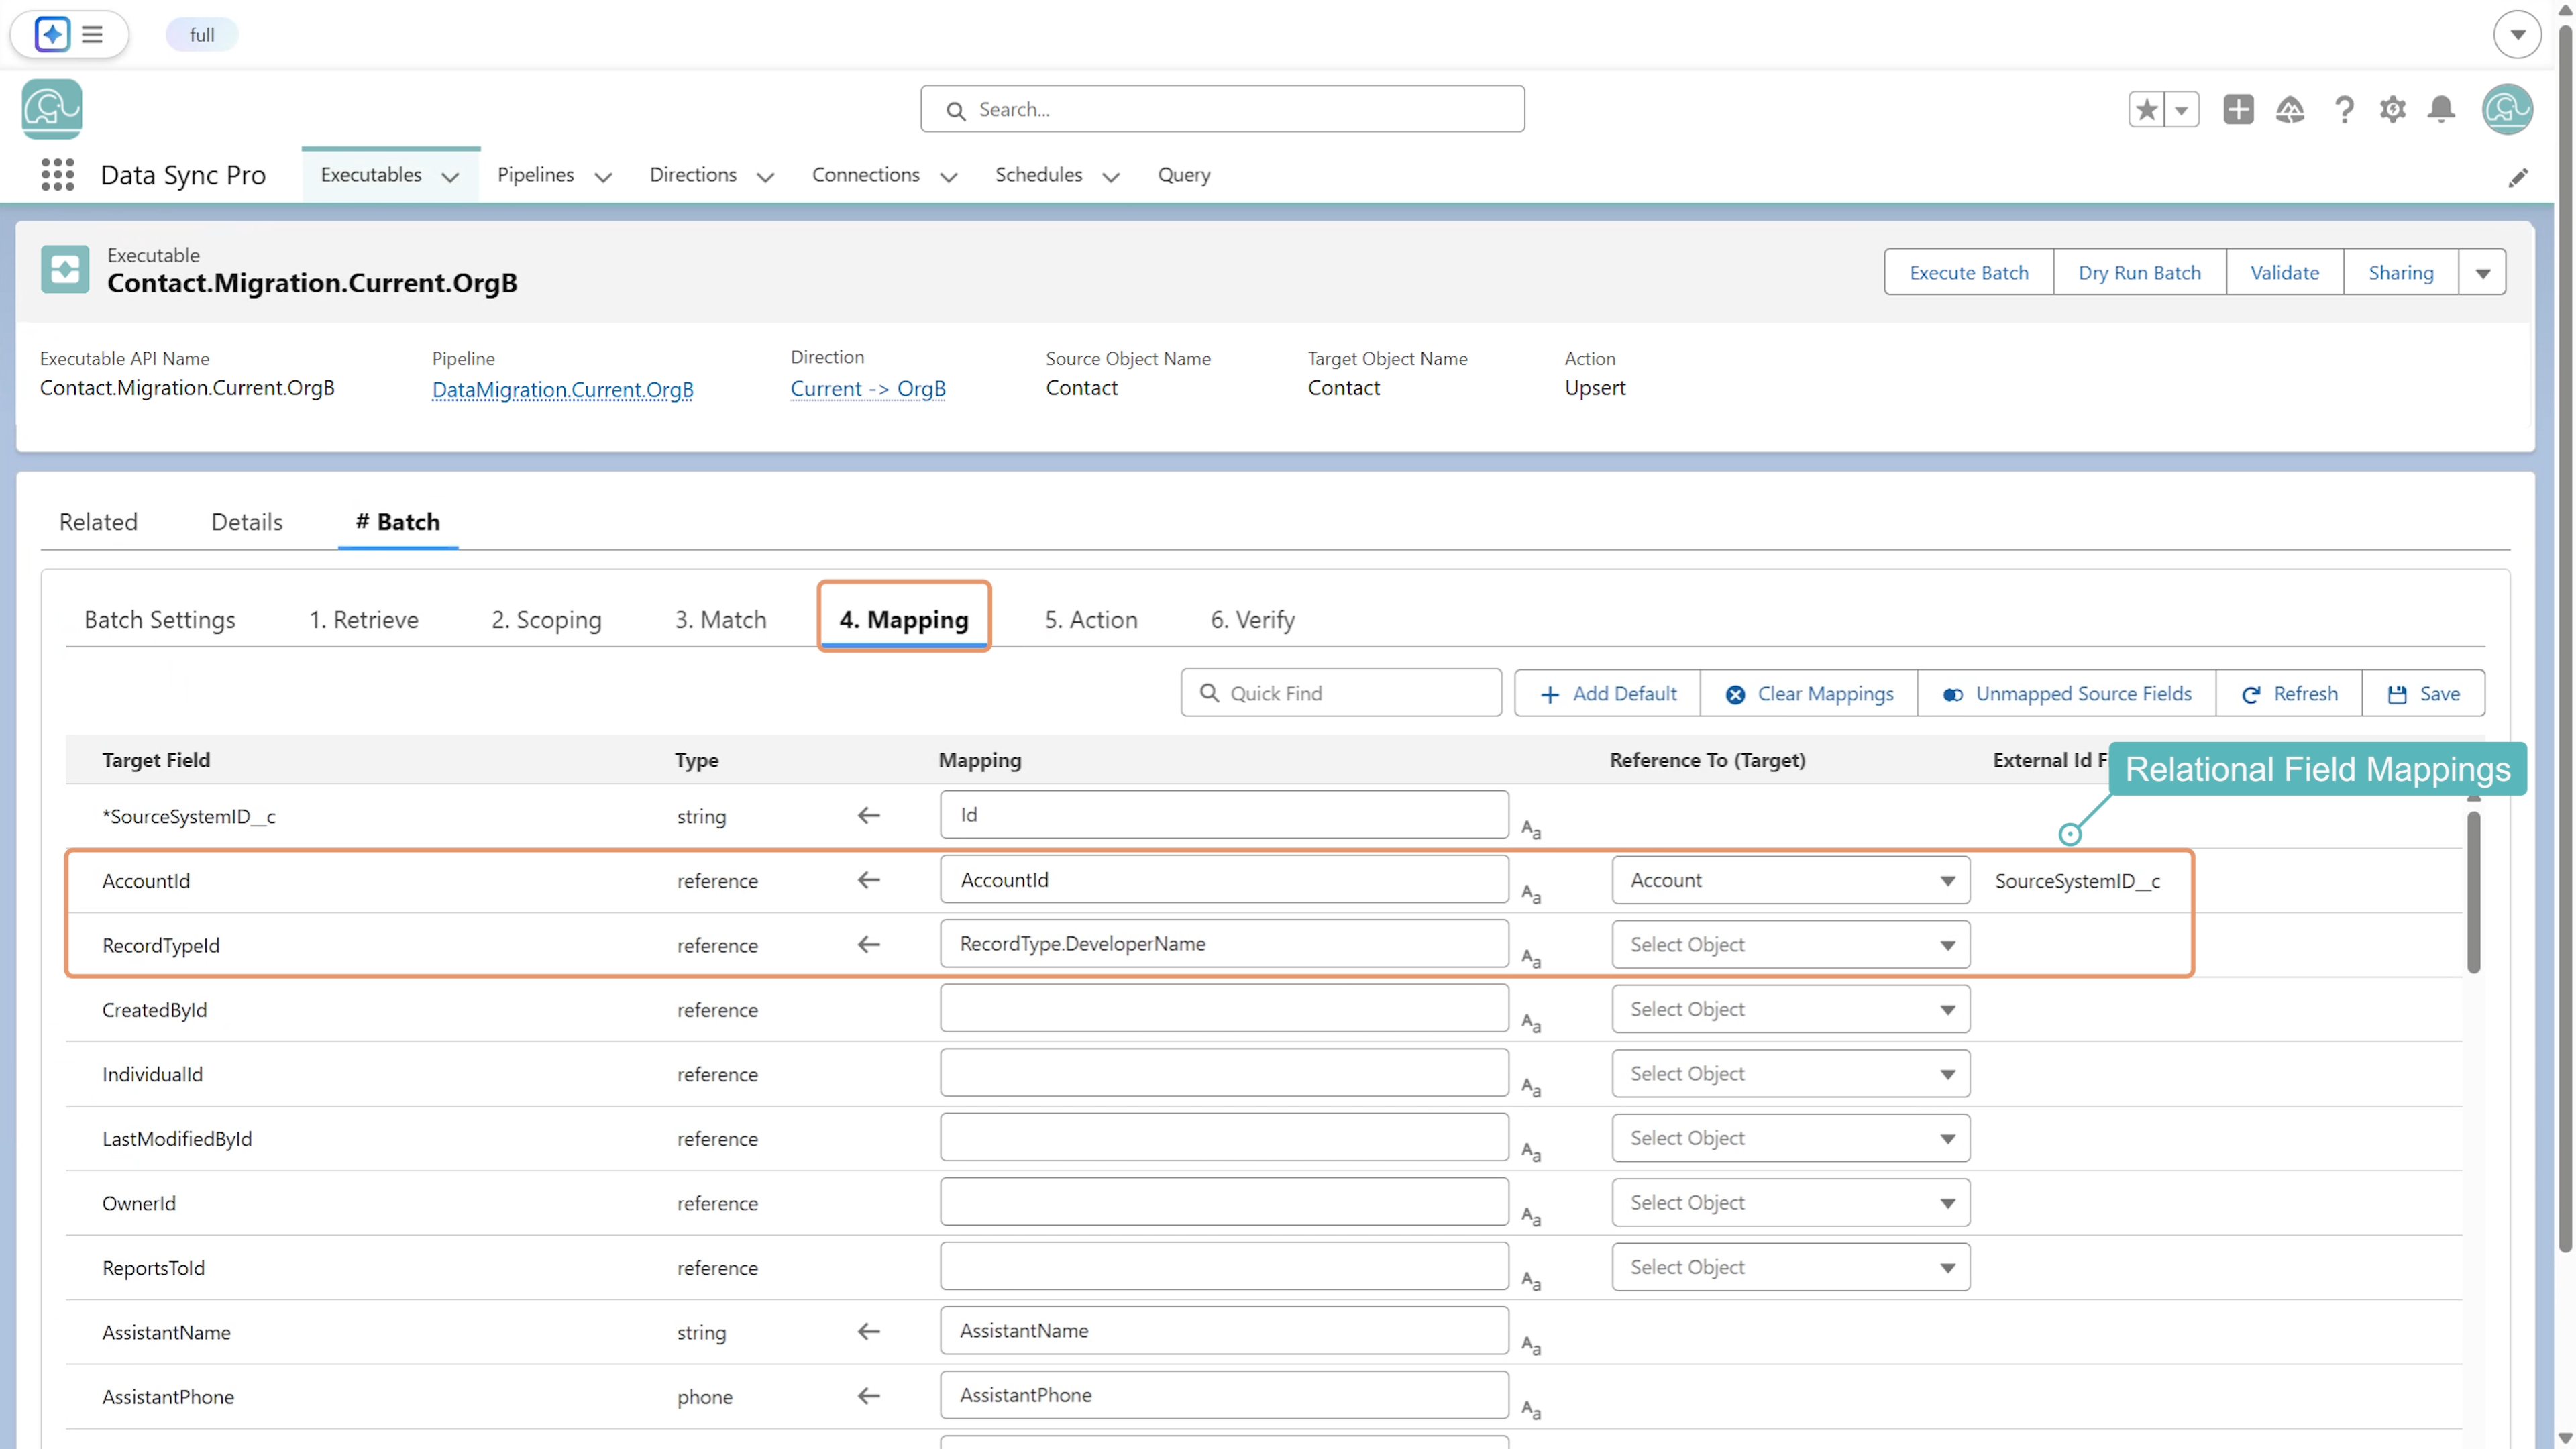This screenshot has width=2576, height=1449.
Task: Toggle the Aa icon beside RecordType.DeveloperName
Action: click(1531, 957)
